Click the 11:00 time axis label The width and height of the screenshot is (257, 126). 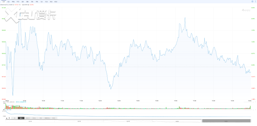pyautogui.click(x=62, y=101)
